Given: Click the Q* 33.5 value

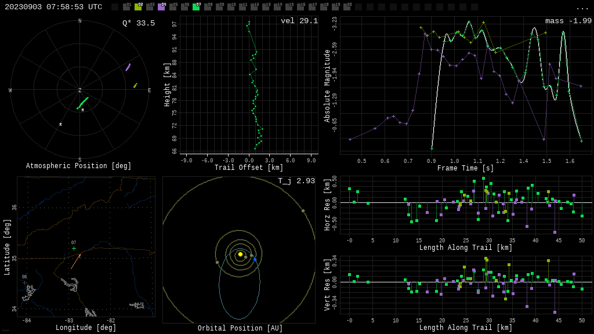Looking at the screenshot, I should pyautogui.click(x=139, y=23).
